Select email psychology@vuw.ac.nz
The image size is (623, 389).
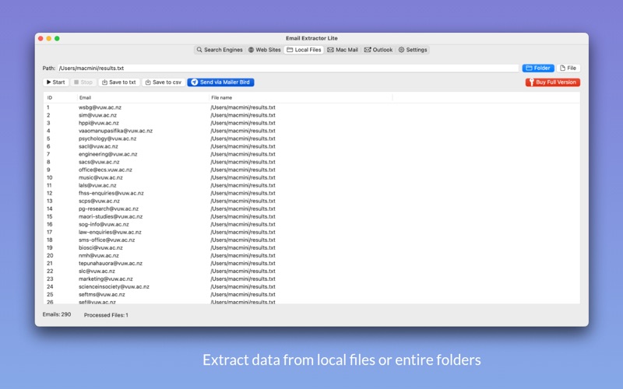click(107, 138)
